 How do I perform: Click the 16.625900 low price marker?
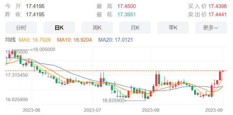click(x=113, y=101)
